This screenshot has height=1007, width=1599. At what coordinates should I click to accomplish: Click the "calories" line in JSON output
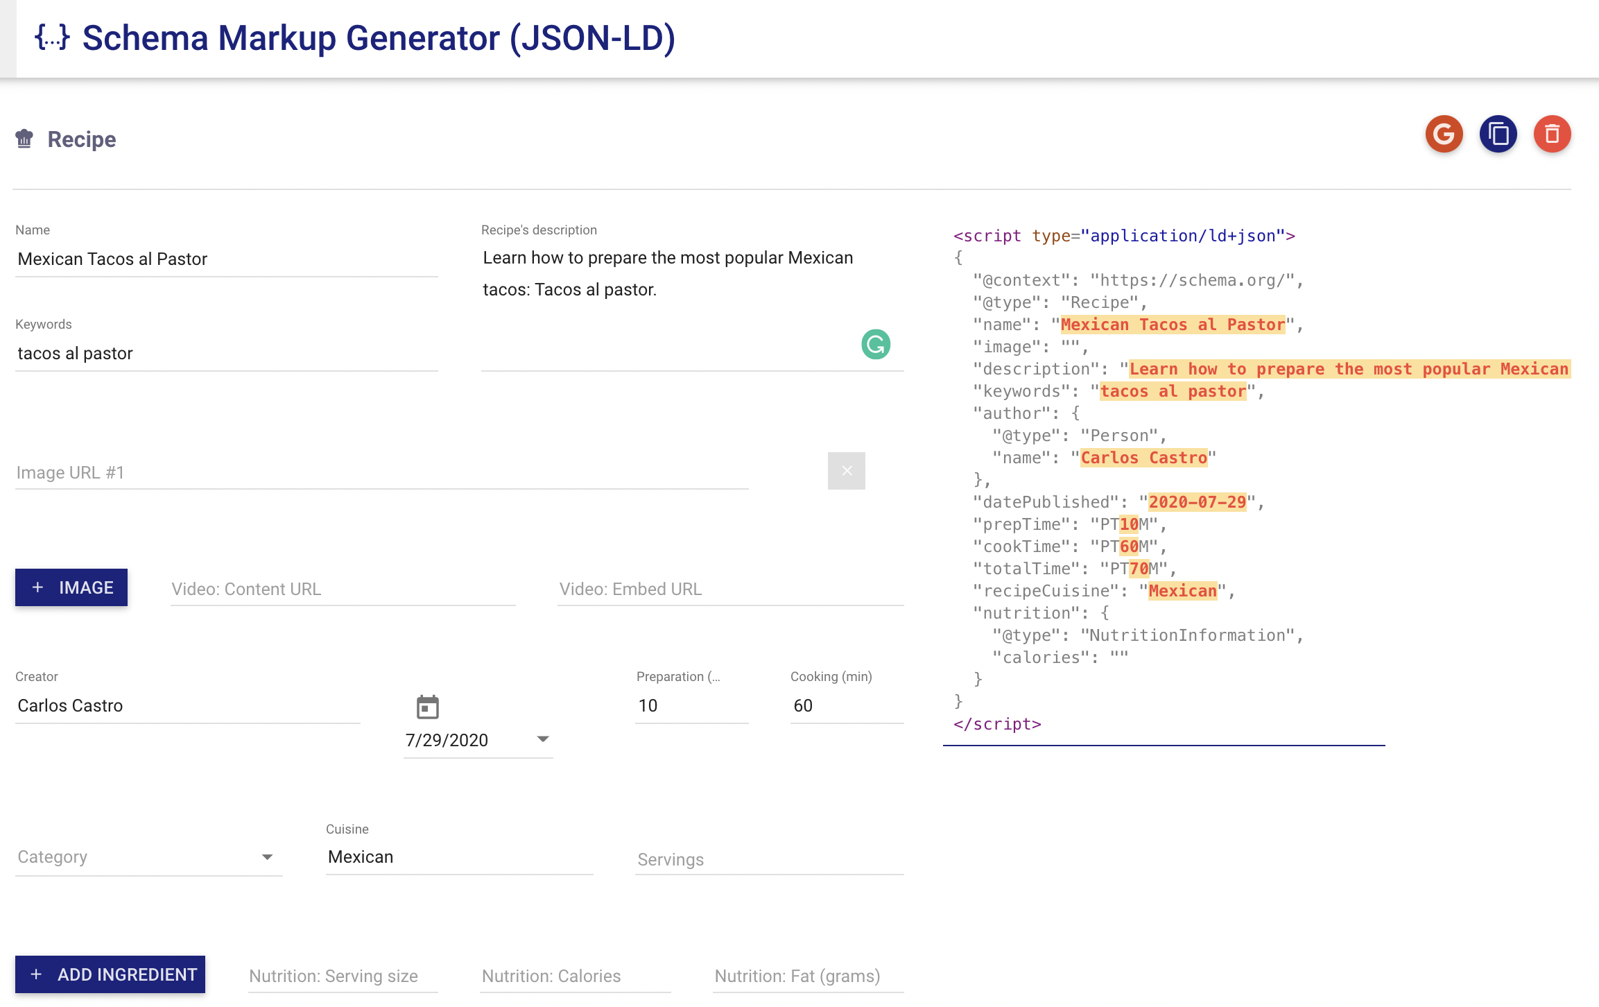(1060, 657)
